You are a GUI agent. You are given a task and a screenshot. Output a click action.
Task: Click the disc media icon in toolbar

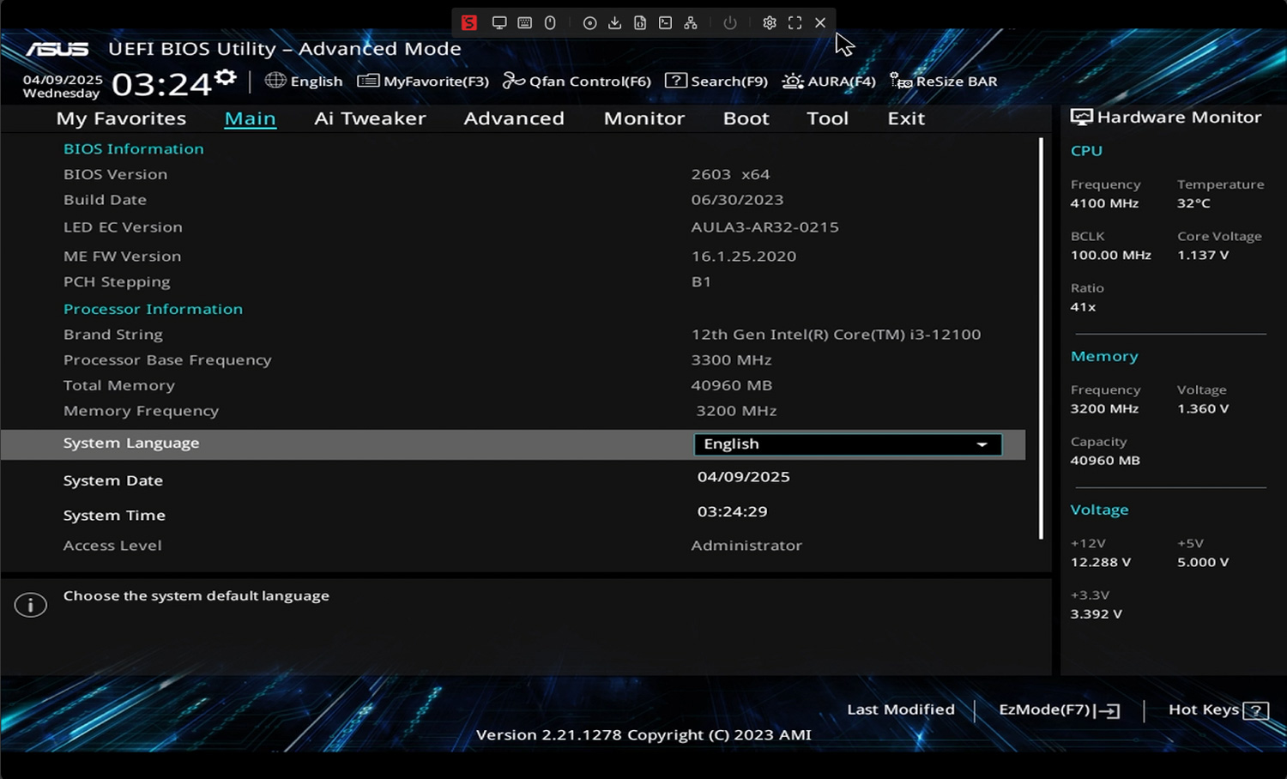coord(589,23)
